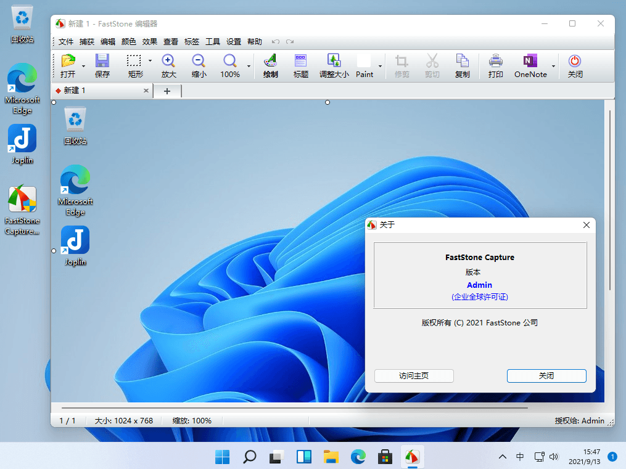Expand dropdown arrow next to 打开
The width and height of the screenshot is (626, 469).
click(83, 66)
